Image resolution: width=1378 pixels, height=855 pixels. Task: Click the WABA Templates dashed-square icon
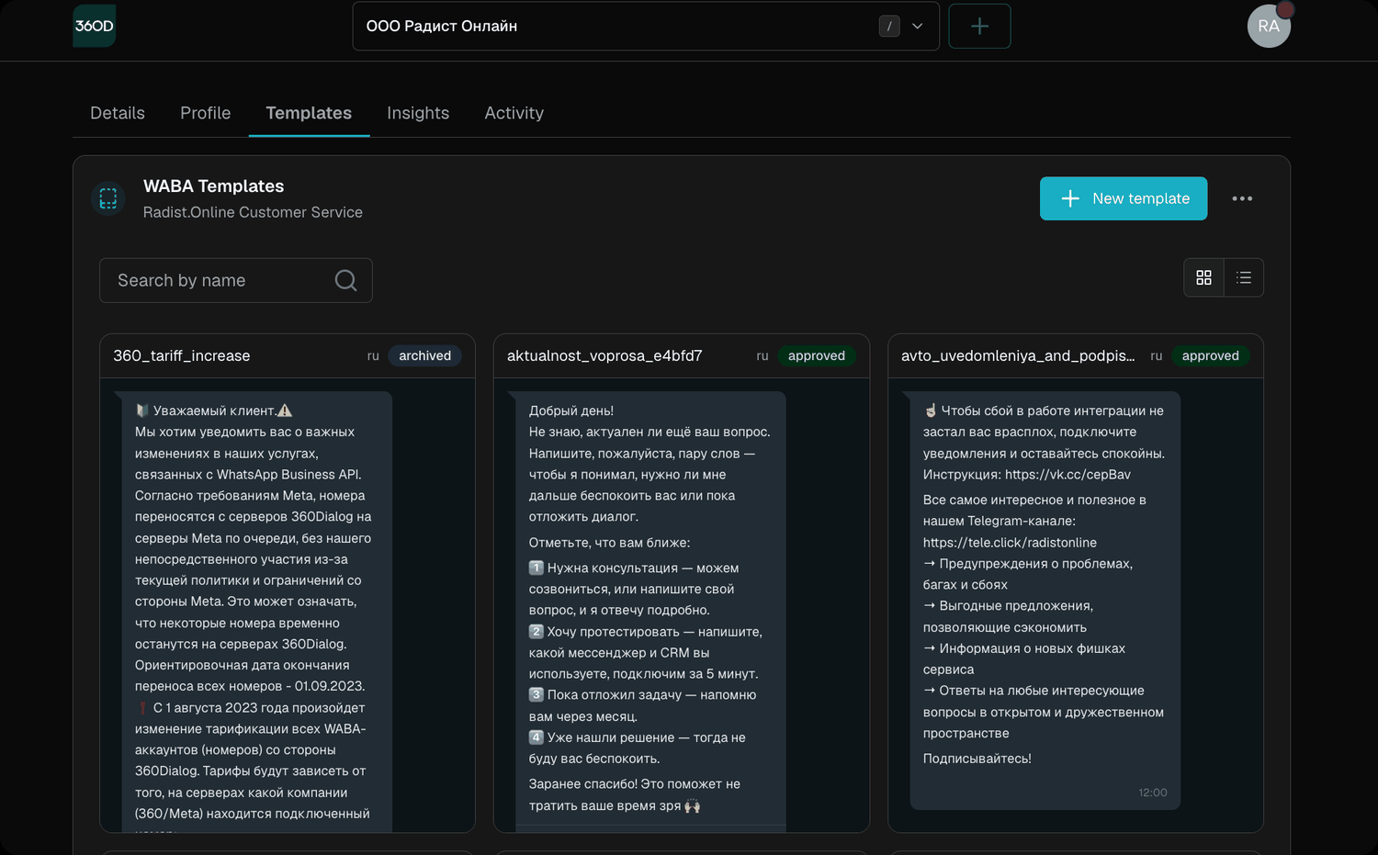(108, 198)
